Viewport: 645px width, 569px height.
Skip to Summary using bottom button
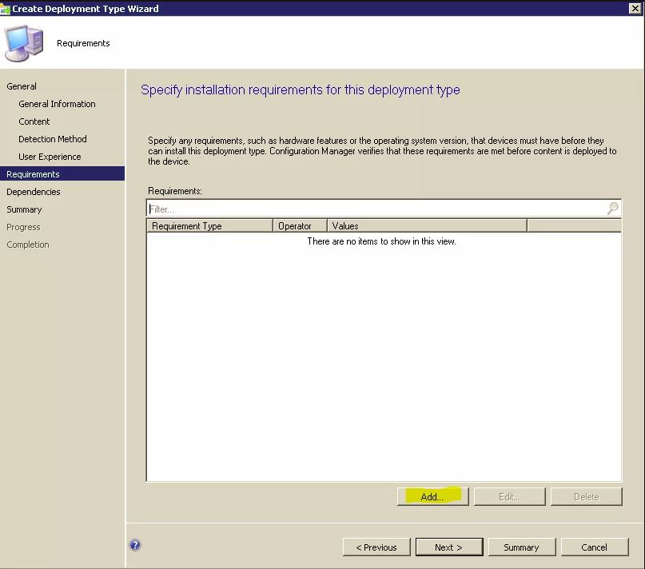pos(522,547)
